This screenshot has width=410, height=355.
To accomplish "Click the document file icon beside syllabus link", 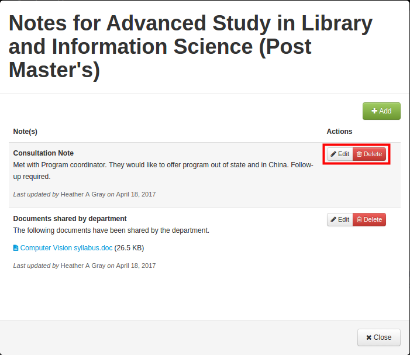I will pyautogui.click(x=16, y=248).
